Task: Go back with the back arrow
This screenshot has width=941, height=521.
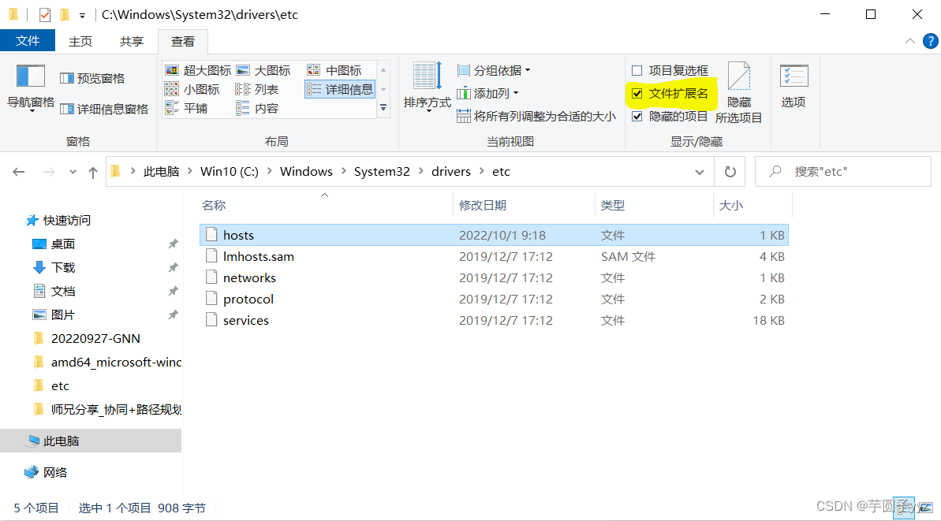Action: click(x=19, y=172)
